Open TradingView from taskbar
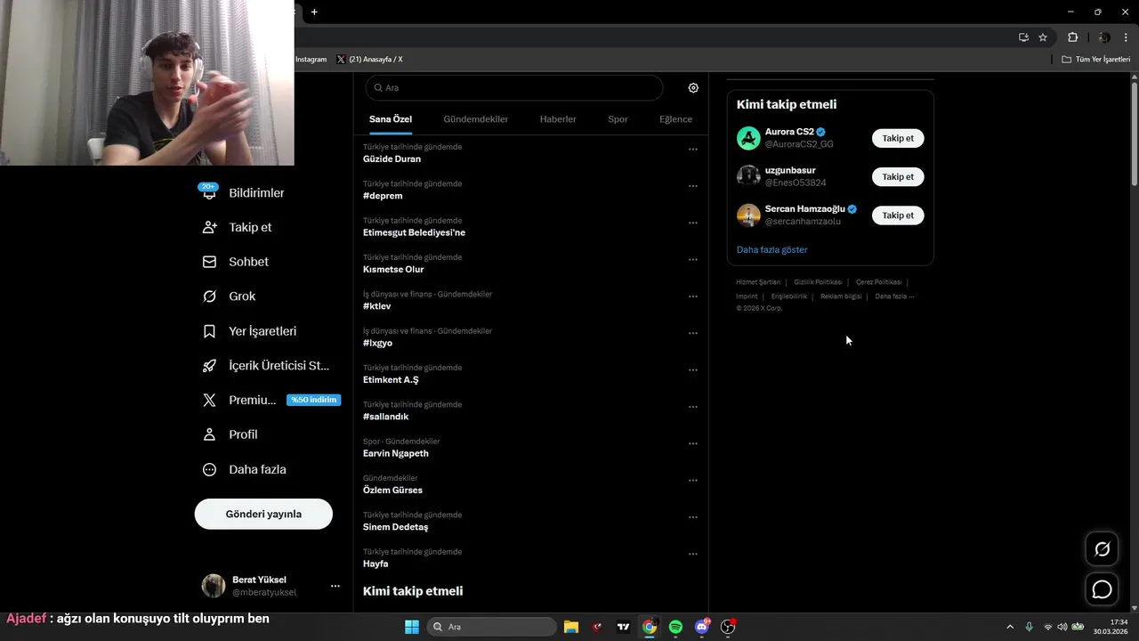 click(624, 627)
